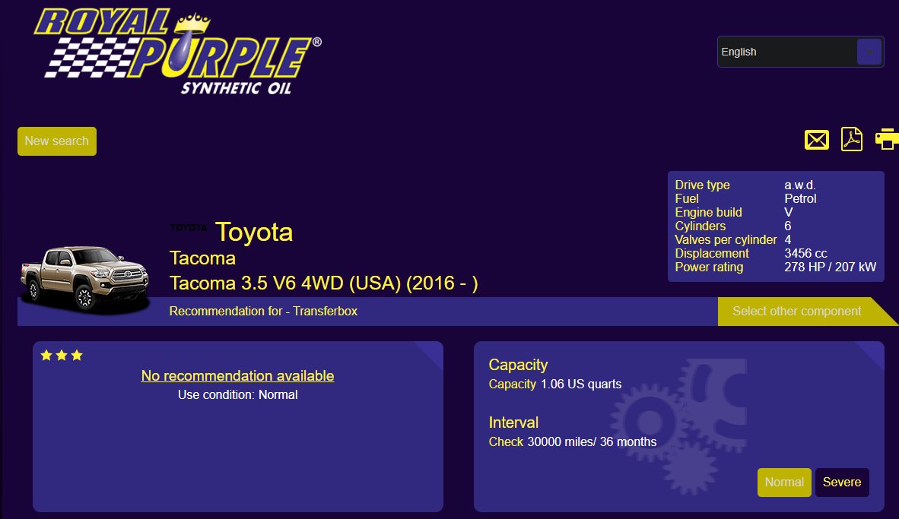Click the Recommendation for - Transferbox label
The height and width of the screenshot is (519, 899).
(x=263, y=311)
